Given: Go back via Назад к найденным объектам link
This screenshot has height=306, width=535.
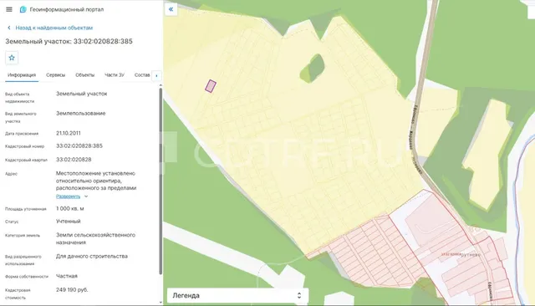Looking at the screenshot, I should (x=53, y=28).
